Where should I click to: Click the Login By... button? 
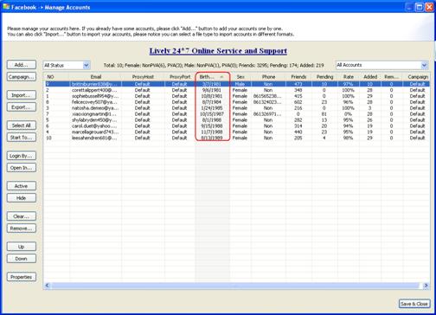click(x=22, y=156)
